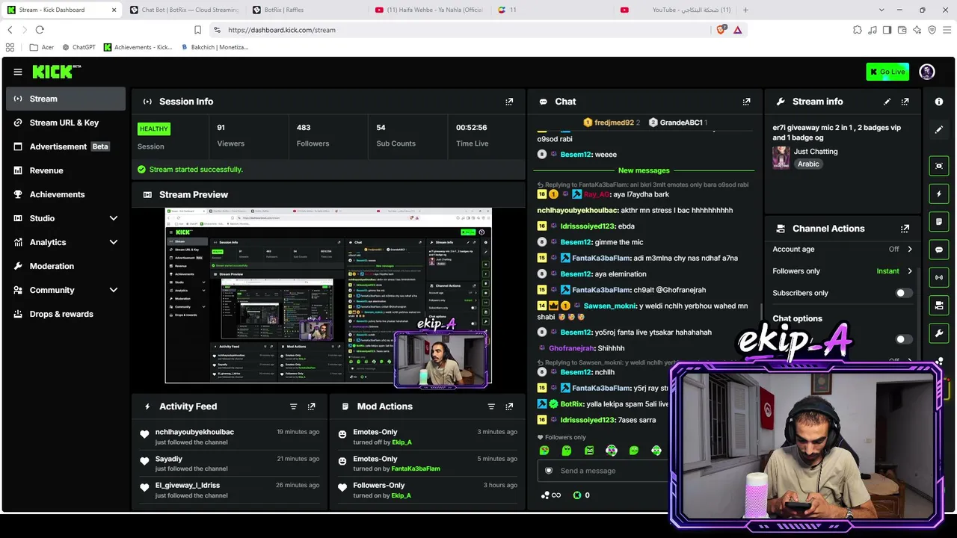
Task: Open the Acer bookmarks folder
Action: 42,47
